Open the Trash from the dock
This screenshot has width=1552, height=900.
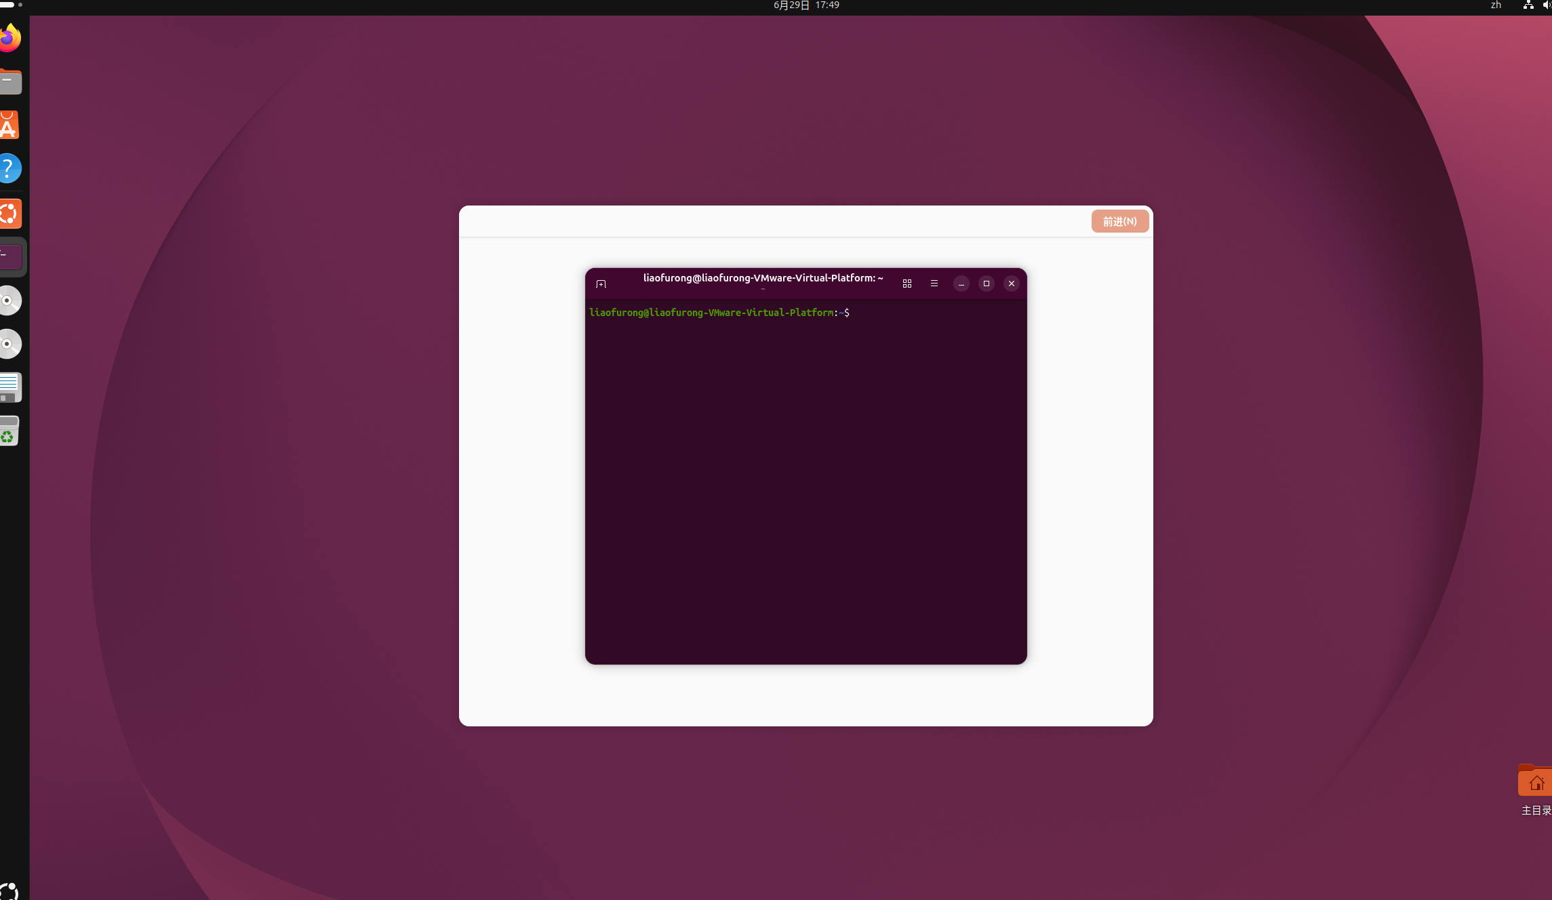(9, 431)
